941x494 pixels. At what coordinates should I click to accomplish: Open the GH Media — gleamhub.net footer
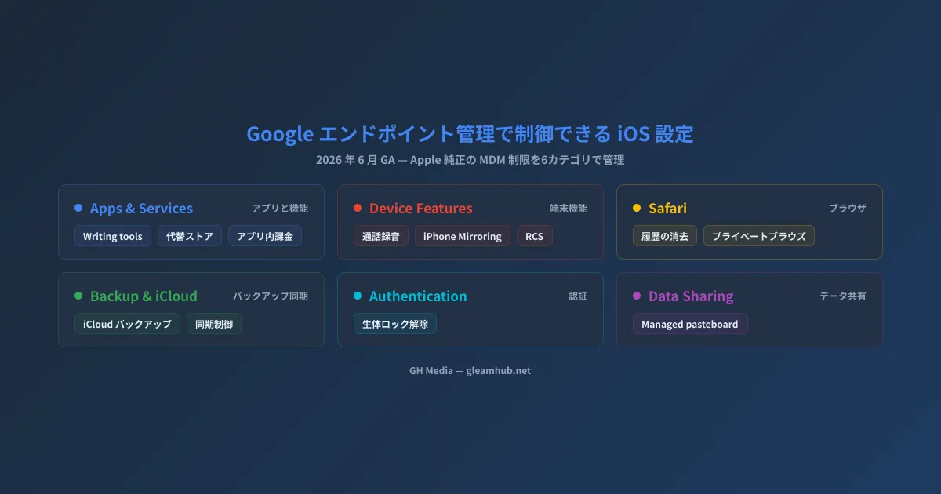pos(470,370)
